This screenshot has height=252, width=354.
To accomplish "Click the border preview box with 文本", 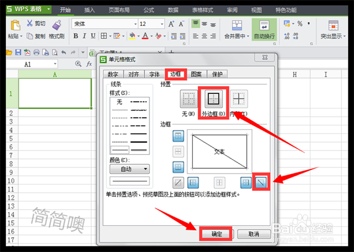I will pos(219,151).
